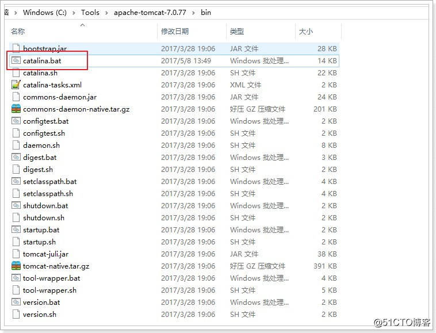Click the configtest.sh file icon
436x333 pixels.
16,133
